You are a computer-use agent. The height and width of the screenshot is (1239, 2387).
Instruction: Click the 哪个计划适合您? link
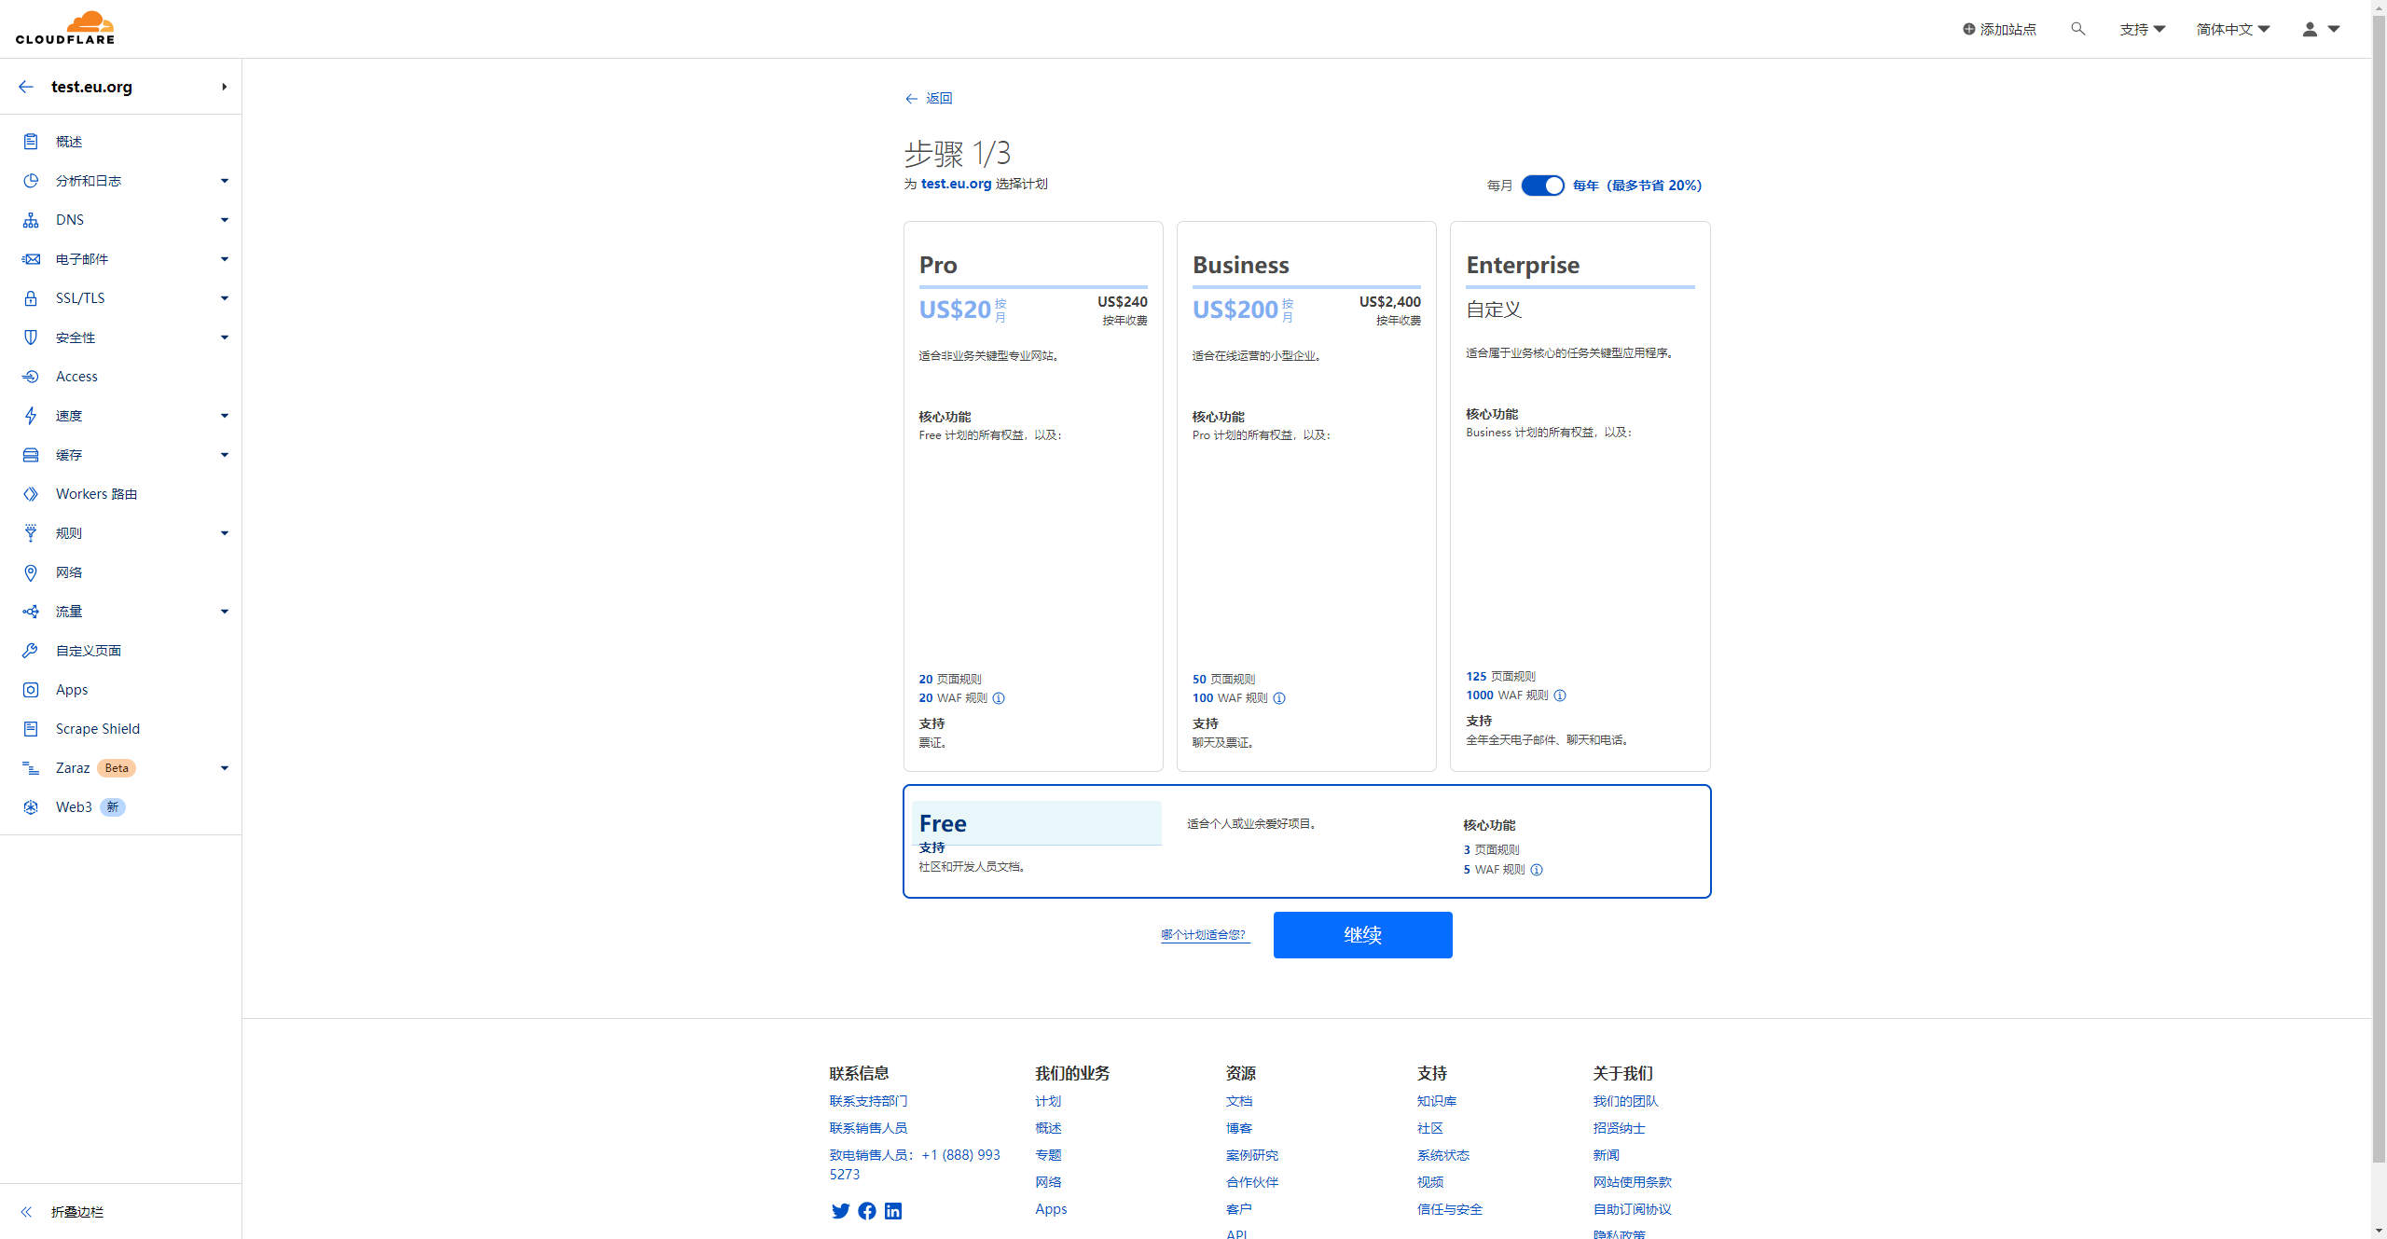pos(1204,934)
